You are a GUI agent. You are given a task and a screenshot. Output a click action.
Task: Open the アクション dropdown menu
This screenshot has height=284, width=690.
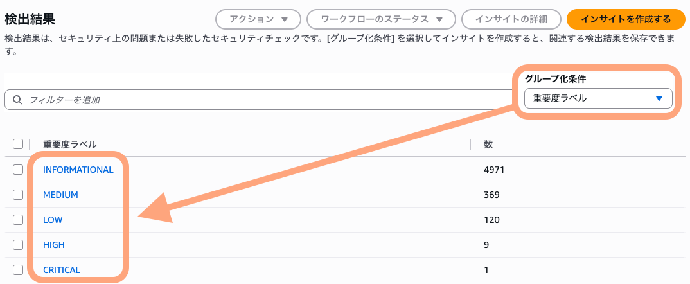point(258,19)
